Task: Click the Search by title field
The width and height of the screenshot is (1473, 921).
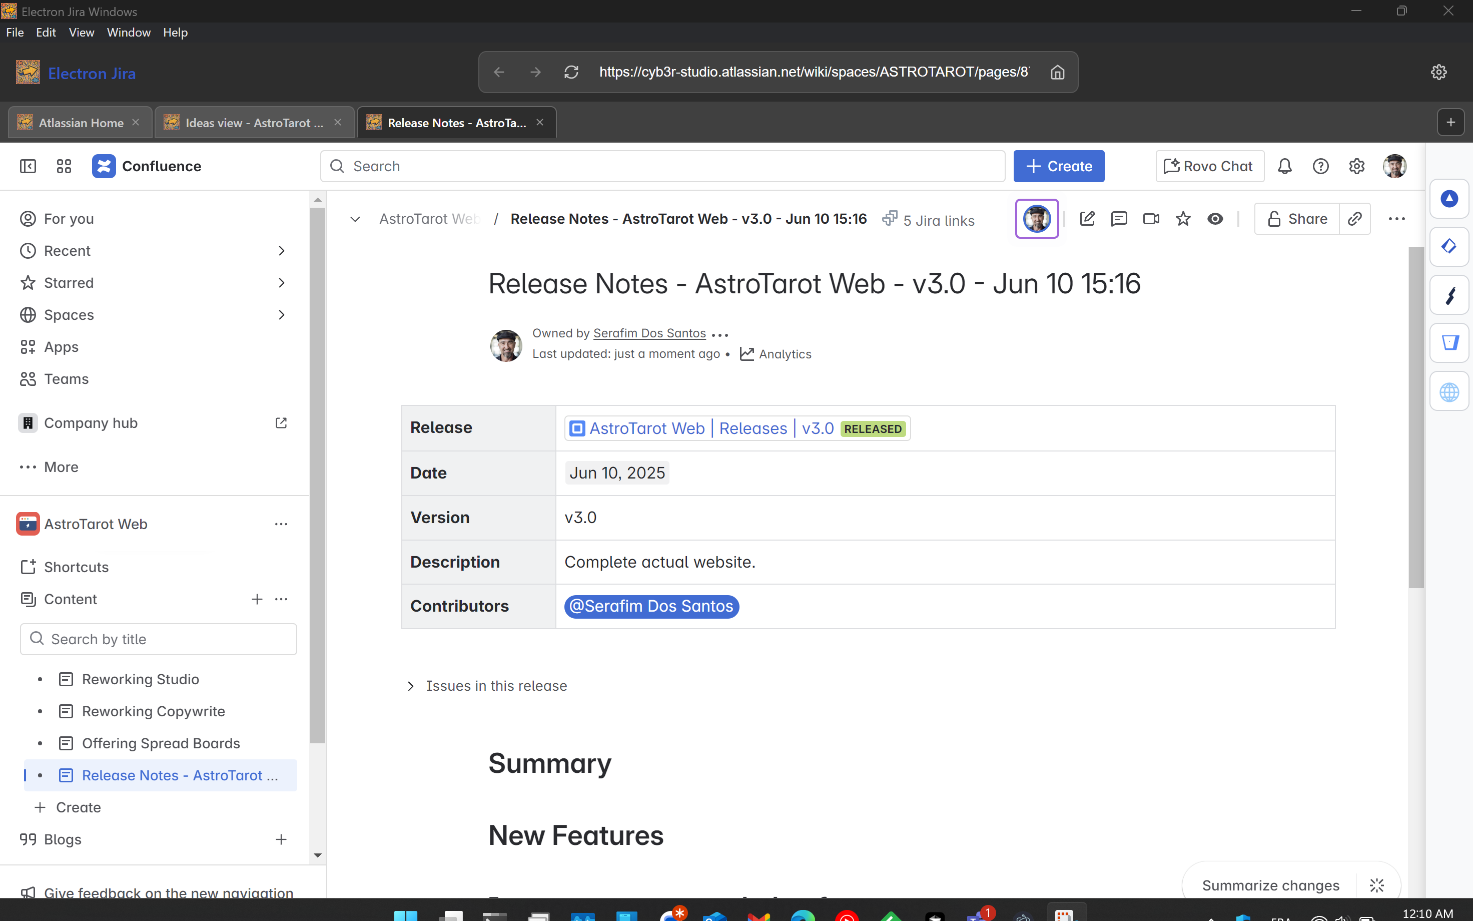Action: (158, 639)
